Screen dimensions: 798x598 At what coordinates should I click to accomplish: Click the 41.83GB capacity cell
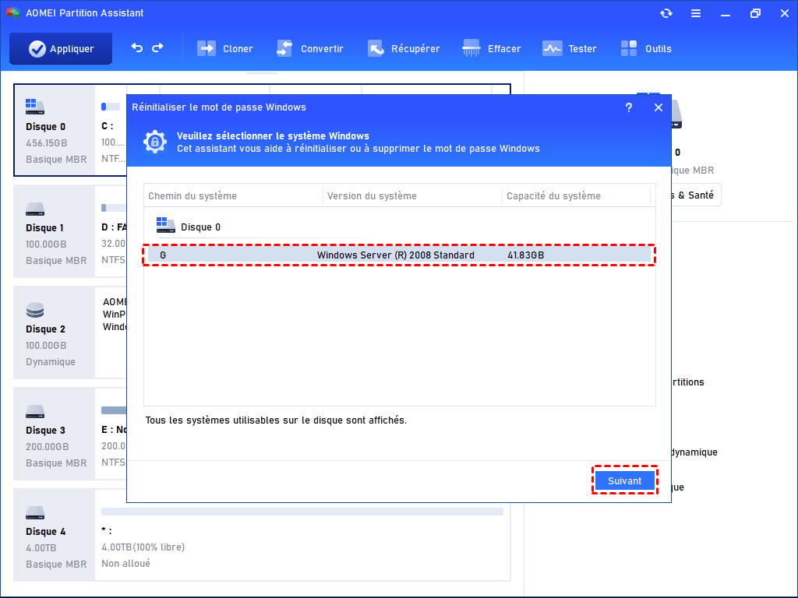[x=526, y=255]
